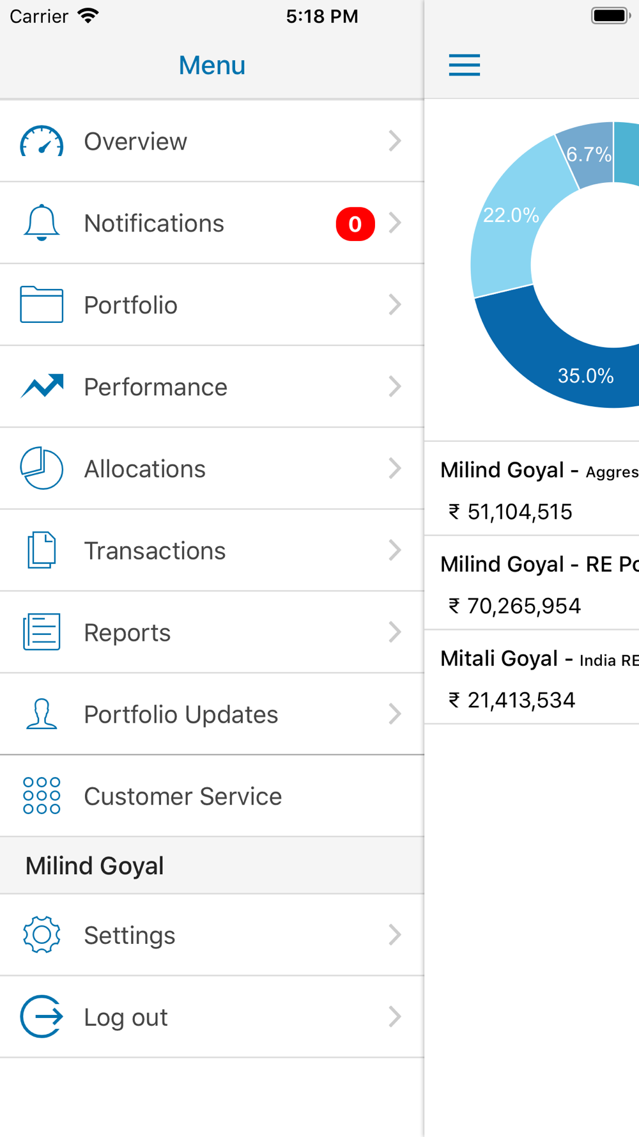The height and width of the screenshot is (1137, 639).
Task: Open Mitali Goyal portfolio row
Action: click(x=532, y=677)
